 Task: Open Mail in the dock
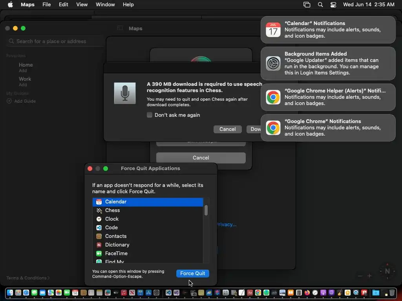(42, 292)
